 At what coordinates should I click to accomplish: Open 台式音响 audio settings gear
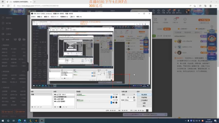[116, 97]
